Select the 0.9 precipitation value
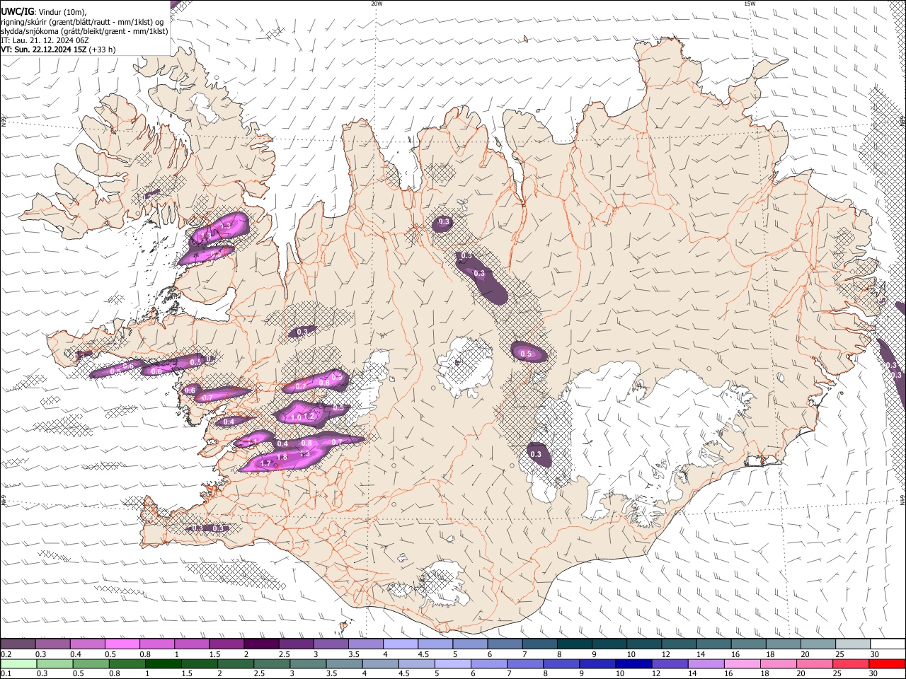The width and height of the screenshot is (906, 679). click(337, 377)
